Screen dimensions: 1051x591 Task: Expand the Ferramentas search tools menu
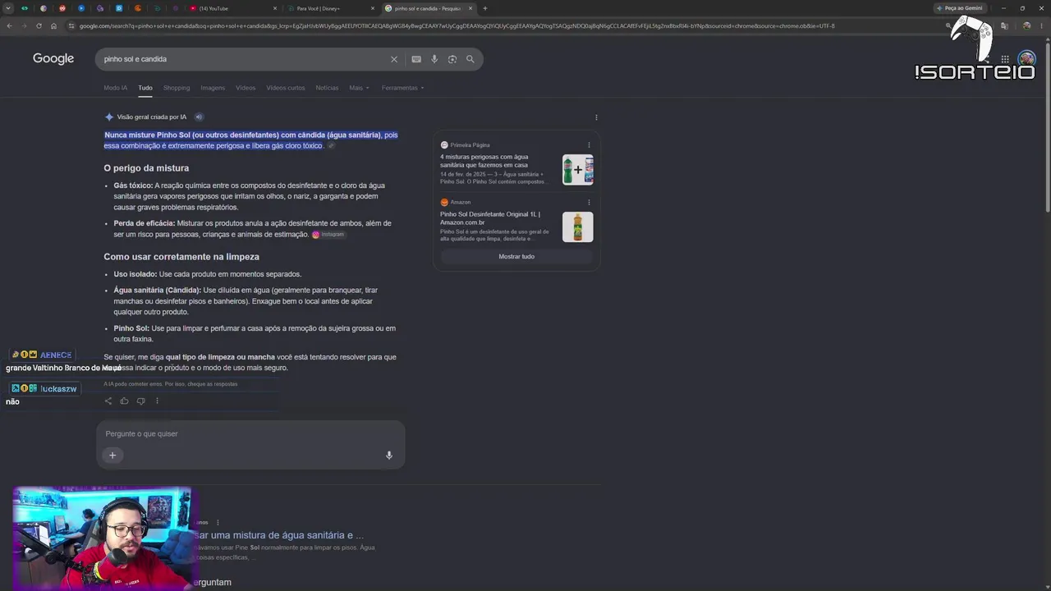coord(402,88)
